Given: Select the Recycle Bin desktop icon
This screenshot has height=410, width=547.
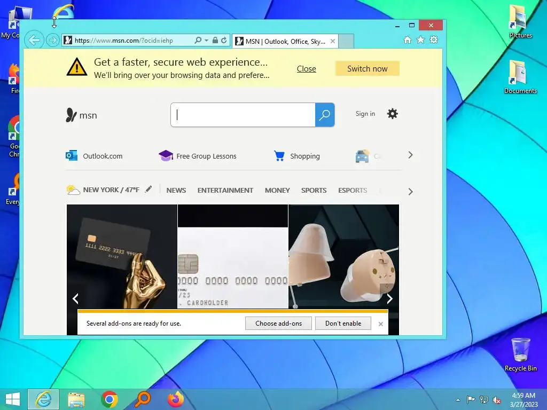Looking at the screenshot, I should 520,354.
